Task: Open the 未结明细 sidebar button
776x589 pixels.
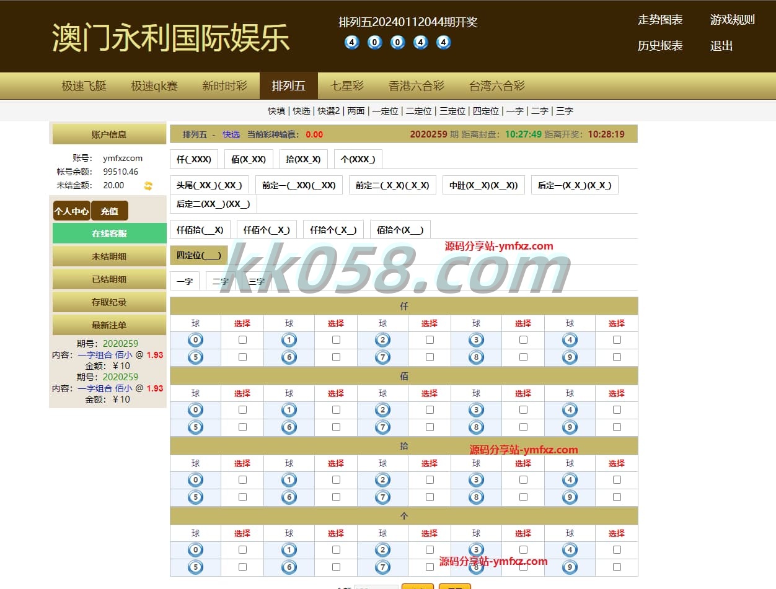Action: tap(110, 256)
